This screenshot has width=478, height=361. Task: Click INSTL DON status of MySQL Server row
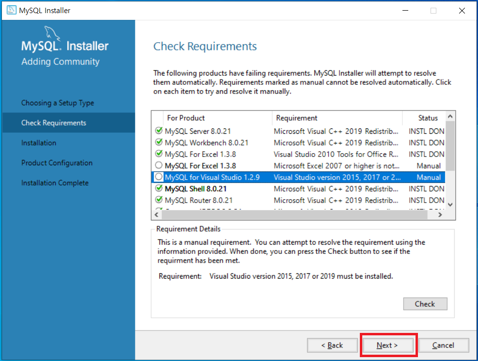coord(427,131)
